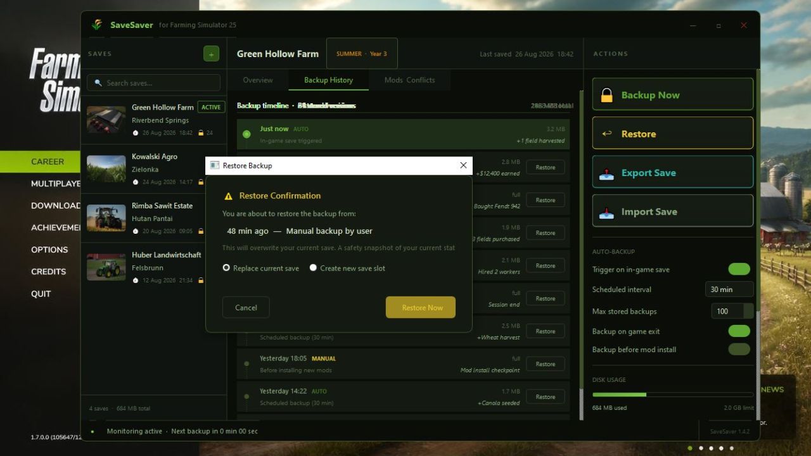Switch to the Overview tab

(x=258, y=80)
